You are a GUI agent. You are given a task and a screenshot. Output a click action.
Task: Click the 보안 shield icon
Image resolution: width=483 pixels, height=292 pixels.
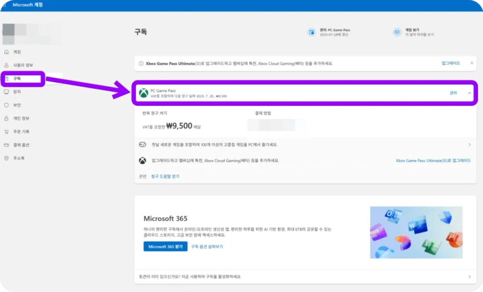(6, 105)
